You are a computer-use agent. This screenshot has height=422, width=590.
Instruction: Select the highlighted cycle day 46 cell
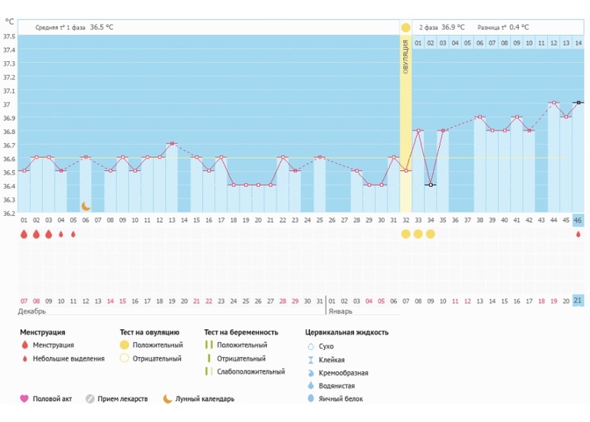578,221
